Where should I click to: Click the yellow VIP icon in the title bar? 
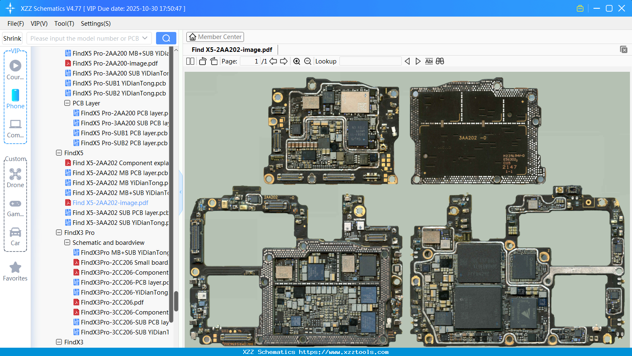tap(580, 8)
